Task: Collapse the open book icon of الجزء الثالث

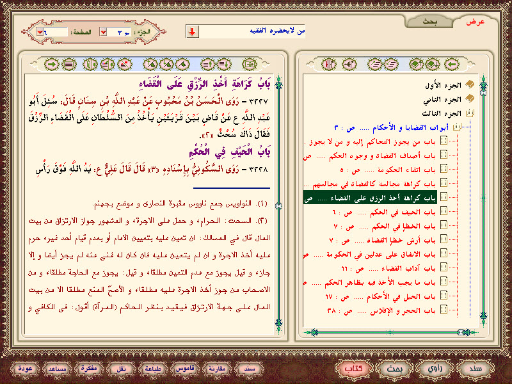Action: tap(470, 113)
